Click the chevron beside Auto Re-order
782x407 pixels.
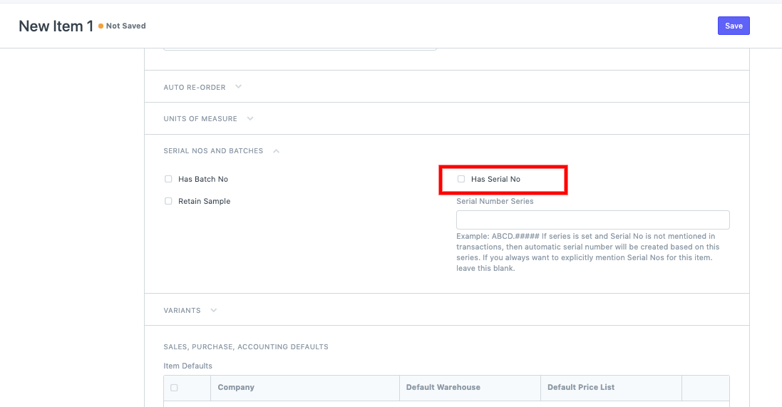[238, 87]
